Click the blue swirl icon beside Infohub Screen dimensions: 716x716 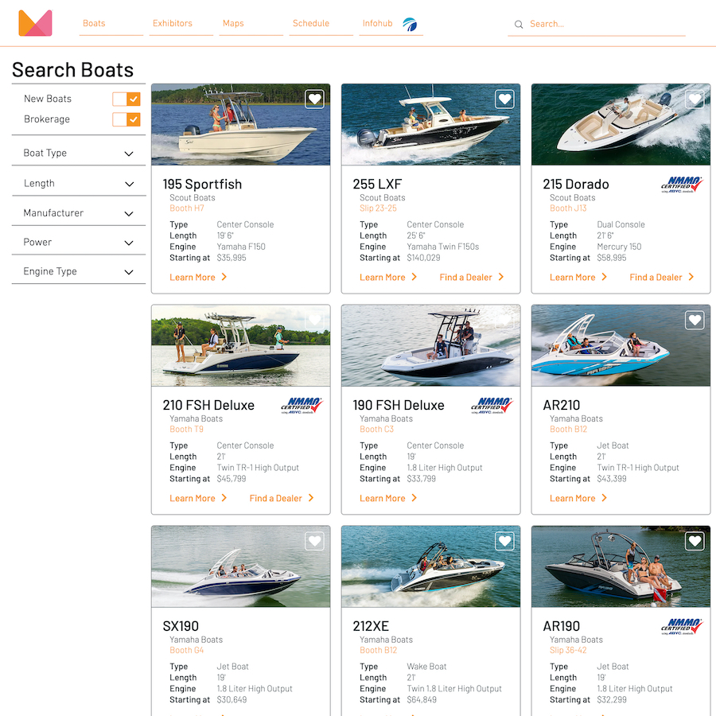(410, 24)
